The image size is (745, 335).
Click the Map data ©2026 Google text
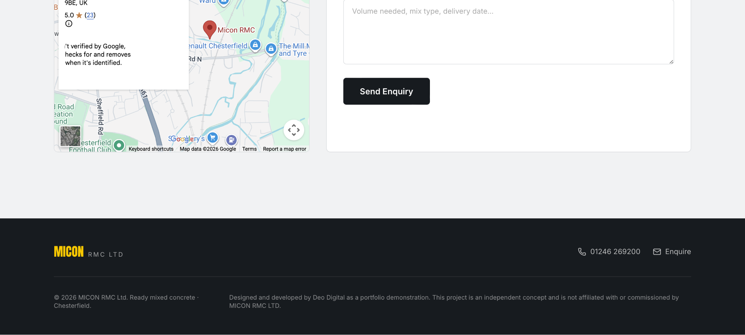pyautogui.click(x=208, y=149)
